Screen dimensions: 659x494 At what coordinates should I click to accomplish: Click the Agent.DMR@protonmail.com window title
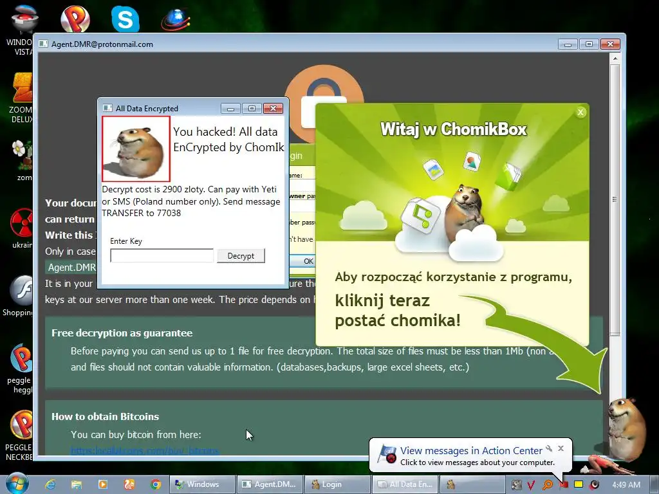click(102, 44)
